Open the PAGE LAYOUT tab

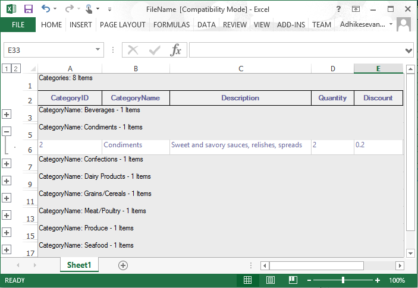(122, 25)
